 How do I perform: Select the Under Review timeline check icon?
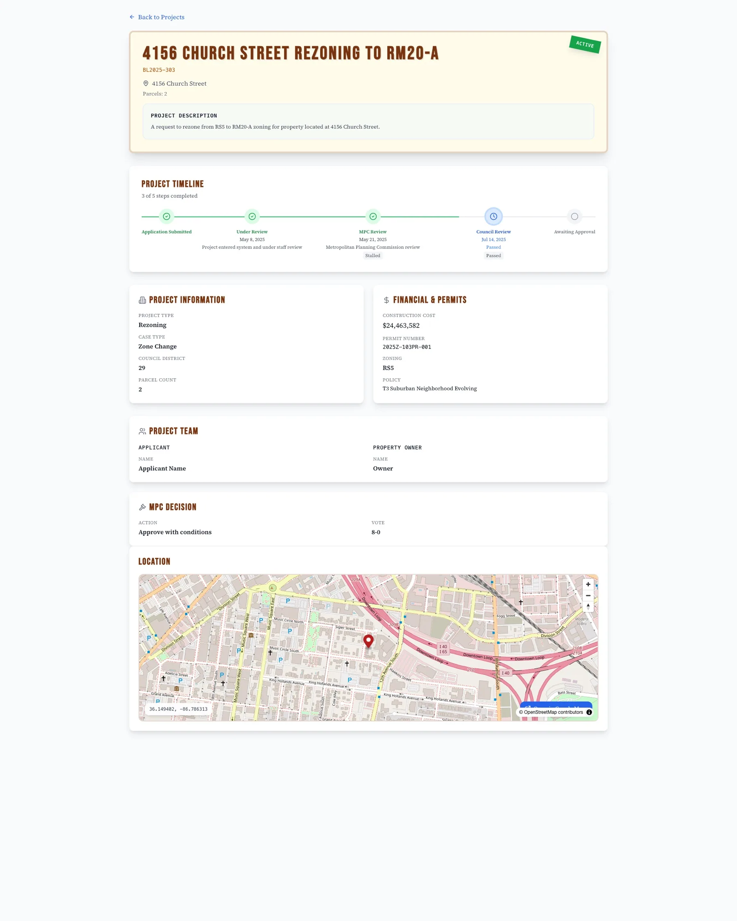(x=252, y=217)
